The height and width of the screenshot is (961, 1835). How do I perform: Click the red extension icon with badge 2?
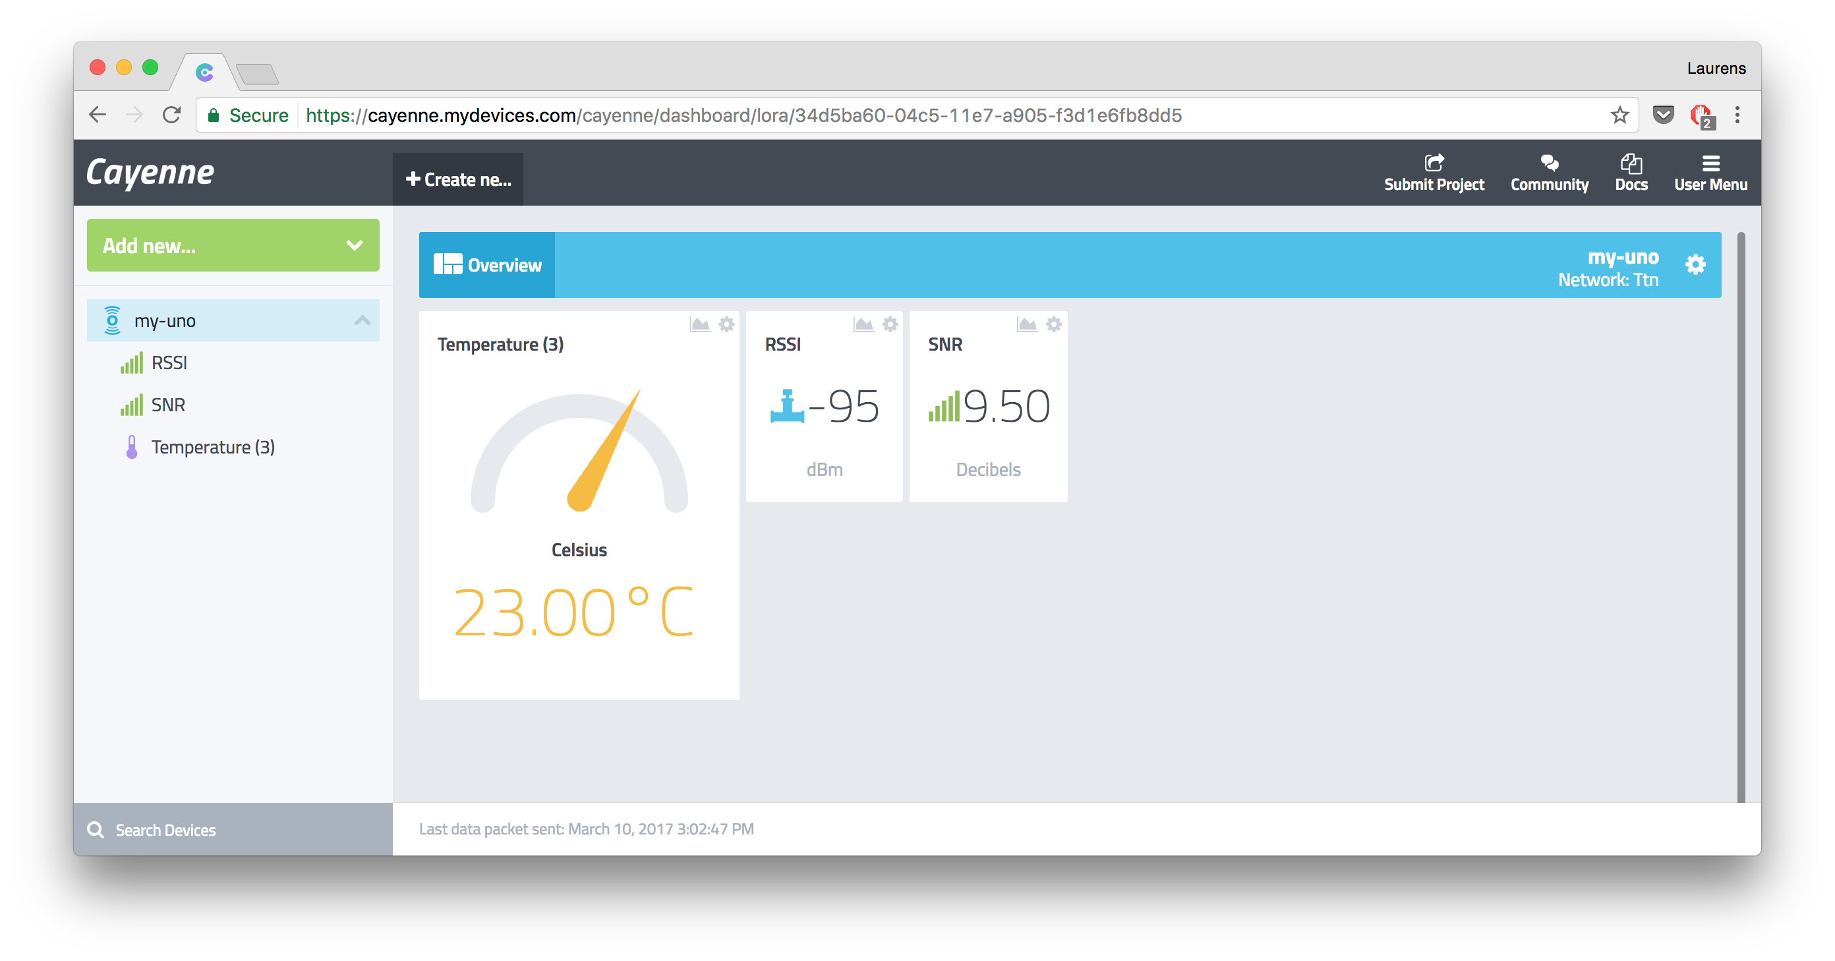[1702, 116]
